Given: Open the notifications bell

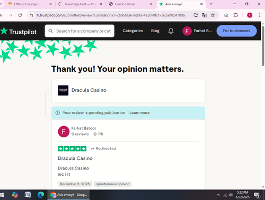Looking at the screenshot, I should tap(171, 31).
